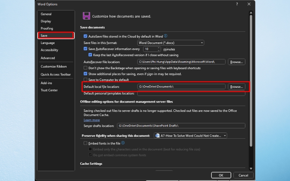290x181 pixels.
Task: Open the Learn more link
Action: tap(92, 120)
